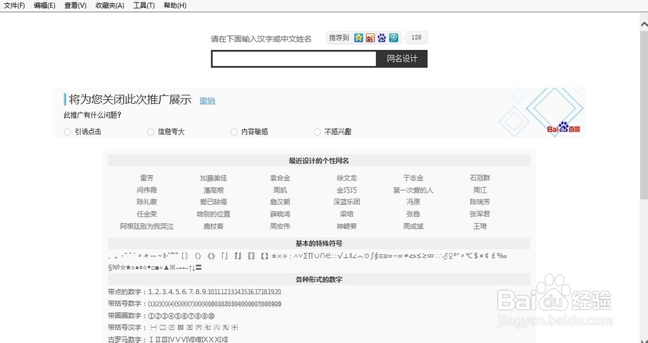Open the name link 周凯
This screenshot has height=343, width=648.
[x=280, y=191]
